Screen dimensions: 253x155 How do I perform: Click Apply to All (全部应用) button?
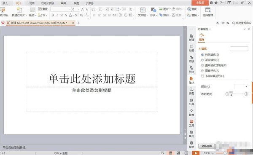(206, 146)
